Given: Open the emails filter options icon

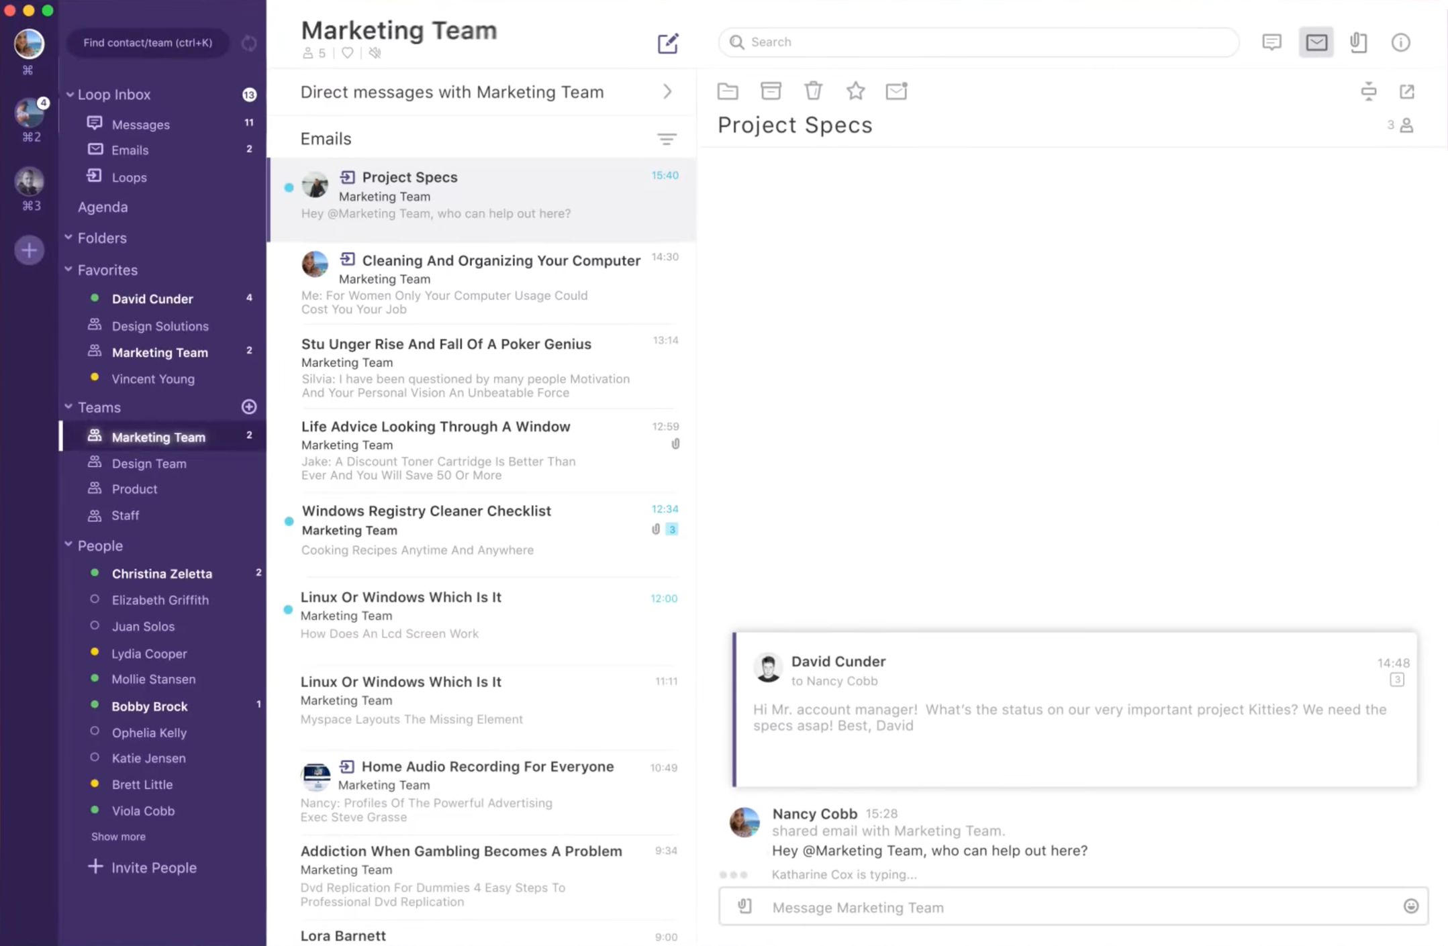Looking at the screenshot, I should tap(666, 139).
